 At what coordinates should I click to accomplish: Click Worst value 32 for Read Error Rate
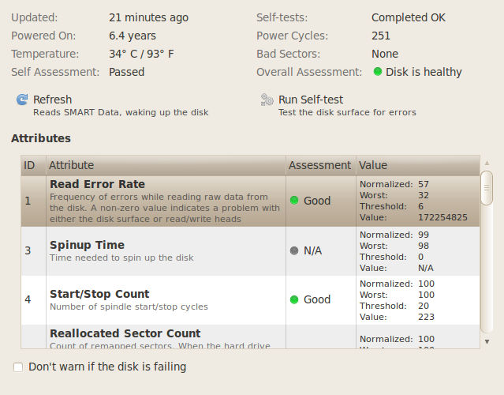pos(424,195)
